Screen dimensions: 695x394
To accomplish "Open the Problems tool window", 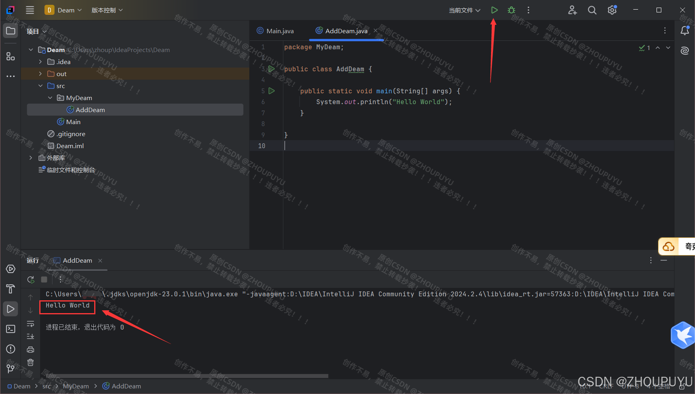I will click(11, 349).
